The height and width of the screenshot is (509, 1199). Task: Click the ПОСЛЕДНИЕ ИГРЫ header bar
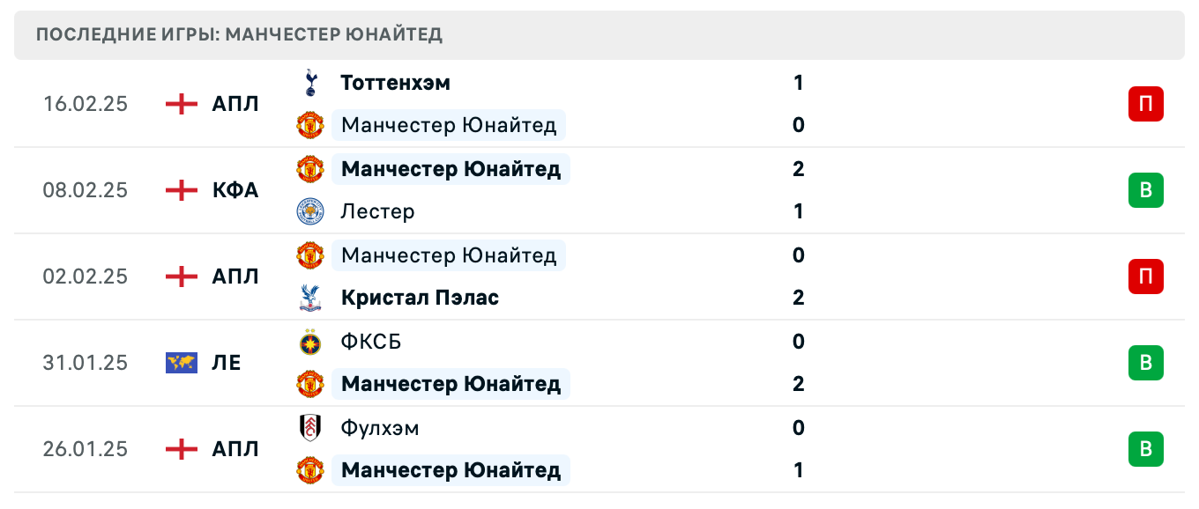pos(599,35)
